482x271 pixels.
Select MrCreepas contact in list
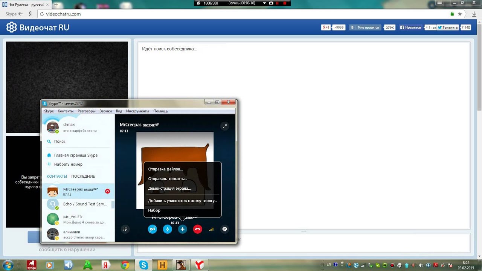pyautogui.click(x=78, y=192)
